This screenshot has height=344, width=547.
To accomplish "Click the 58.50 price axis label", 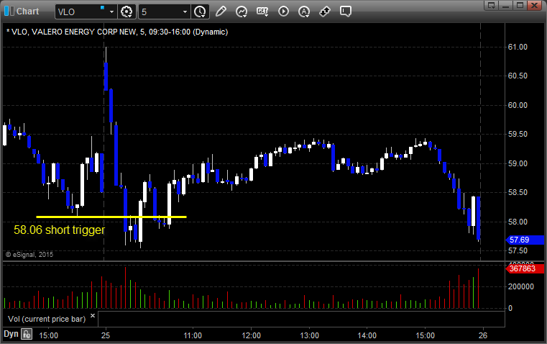I will tap(518, 192).
